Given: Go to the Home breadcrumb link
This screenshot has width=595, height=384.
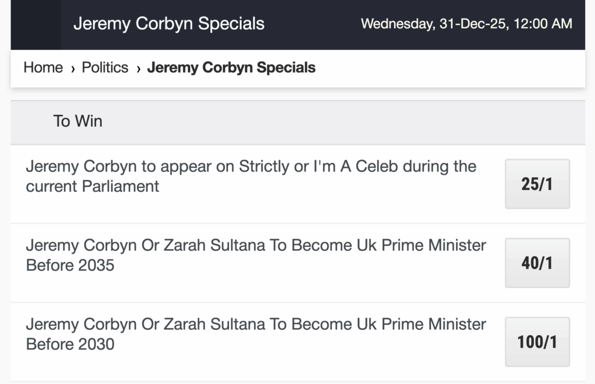Looking at the screenshot, I should click(x=43, y=67).
